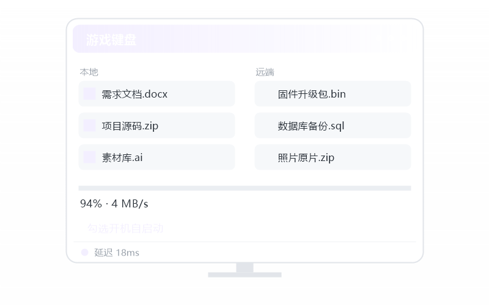The image size is (489, 305).
Task: Click the 延迟 18ms status text
Action: (117, 253)
